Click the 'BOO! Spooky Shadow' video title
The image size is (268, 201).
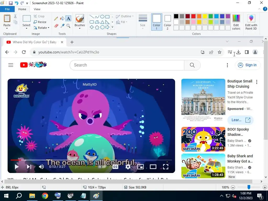[x=238, y=132]
